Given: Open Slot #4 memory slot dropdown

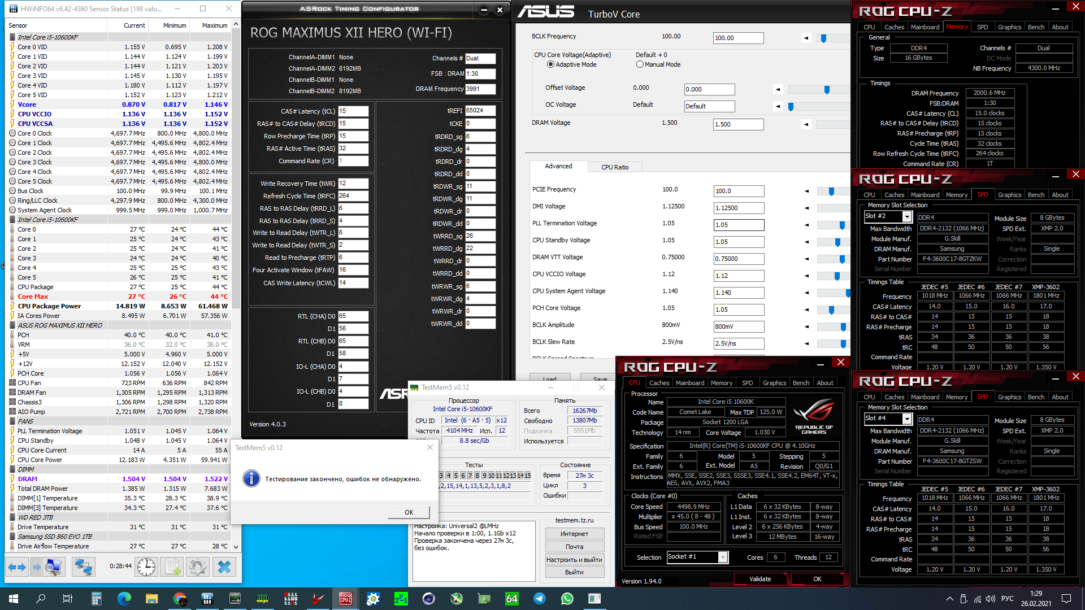Looking at the screenshot, I should [x=906, y=419].
